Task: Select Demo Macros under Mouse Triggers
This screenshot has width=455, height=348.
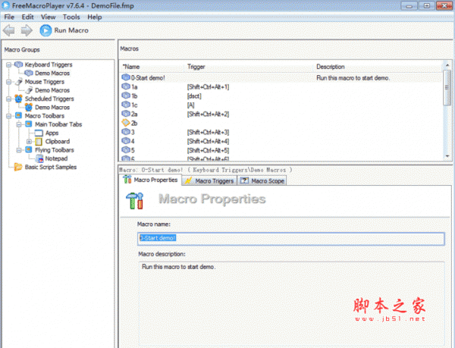Action: coord(52,90)
